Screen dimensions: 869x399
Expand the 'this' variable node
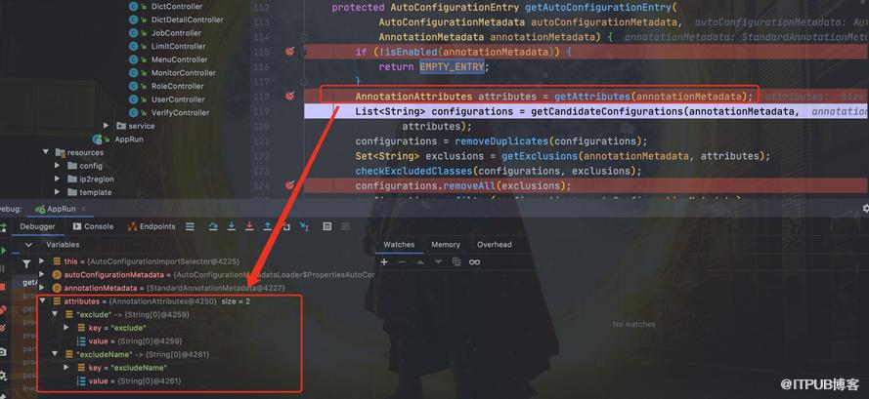(x=42, y=261)
